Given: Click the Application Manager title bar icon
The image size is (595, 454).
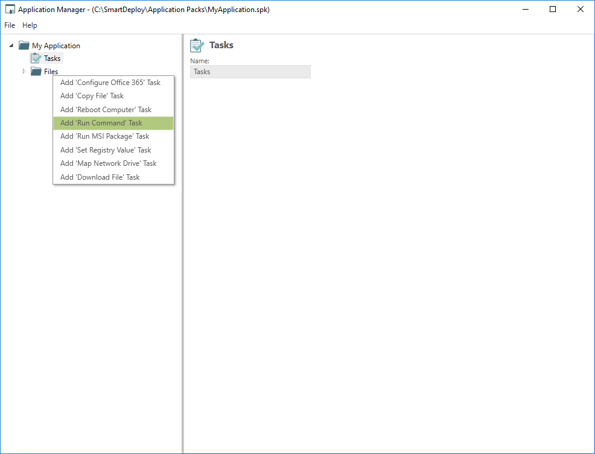Looking at the screenshot, I should tap(10, 10).
